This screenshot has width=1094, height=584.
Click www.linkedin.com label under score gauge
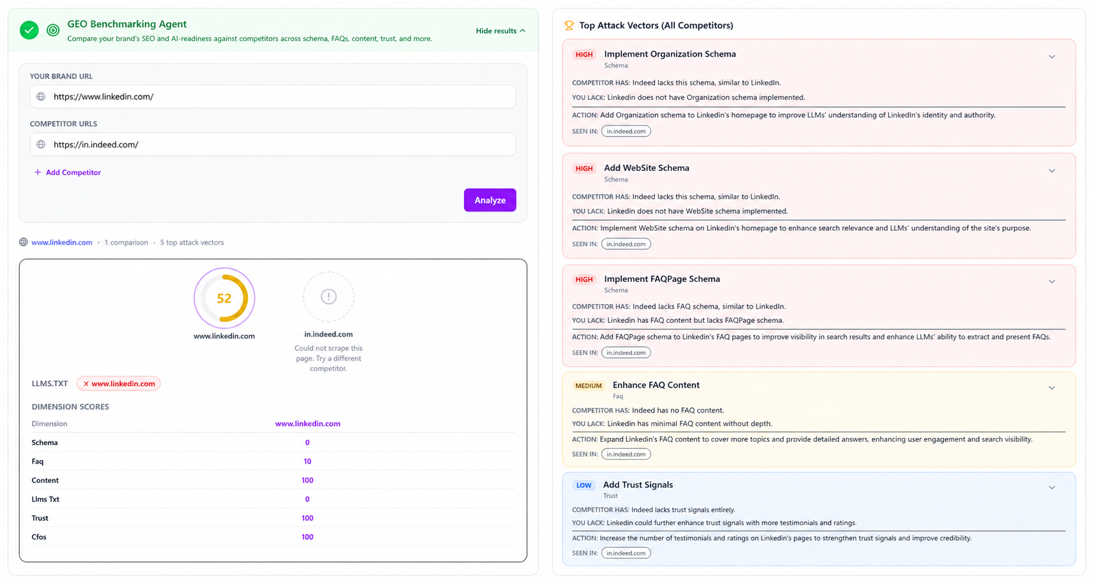click(x=224, y=337)
